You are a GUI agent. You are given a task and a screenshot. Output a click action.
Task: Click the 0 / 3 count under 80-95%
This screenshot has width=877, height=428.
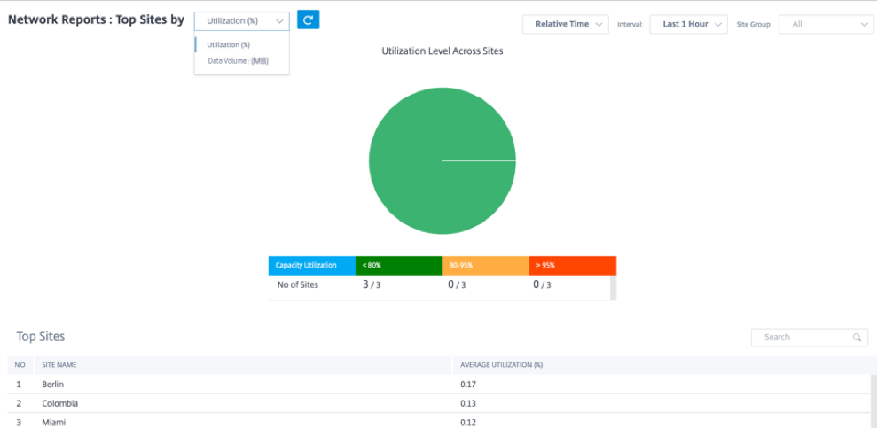(x=457, y=285)
